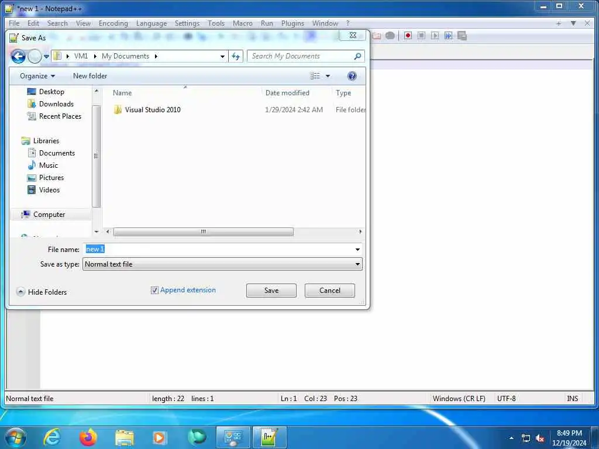Screen dimensions: 599x449
Task: Open the File menu
Action: point(14,23)
